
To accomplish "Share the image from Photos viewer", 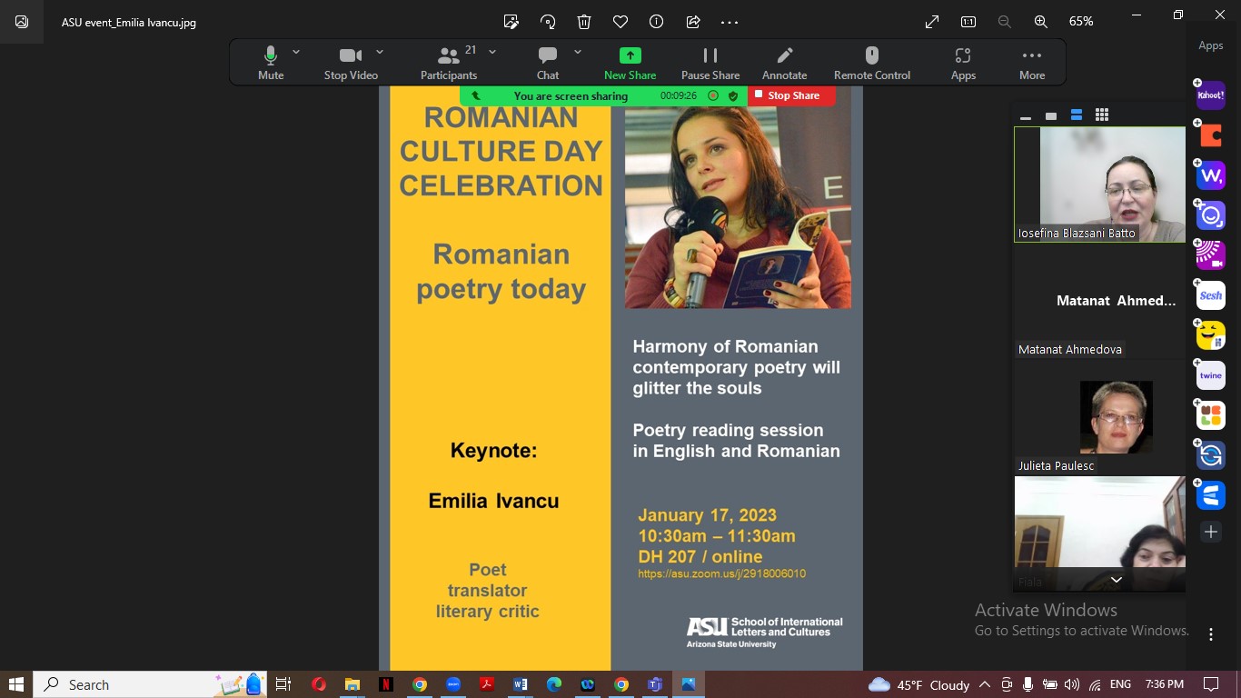I will tap(693, 22).
